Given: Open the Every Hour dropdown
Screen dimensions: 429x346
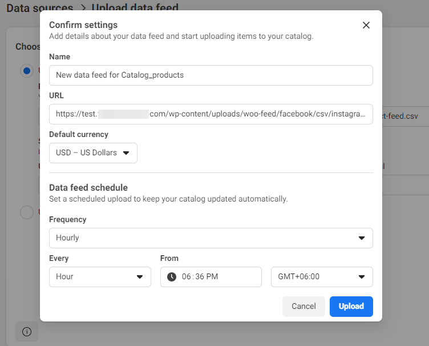Looking at the screenshot, I should [100, 277].
